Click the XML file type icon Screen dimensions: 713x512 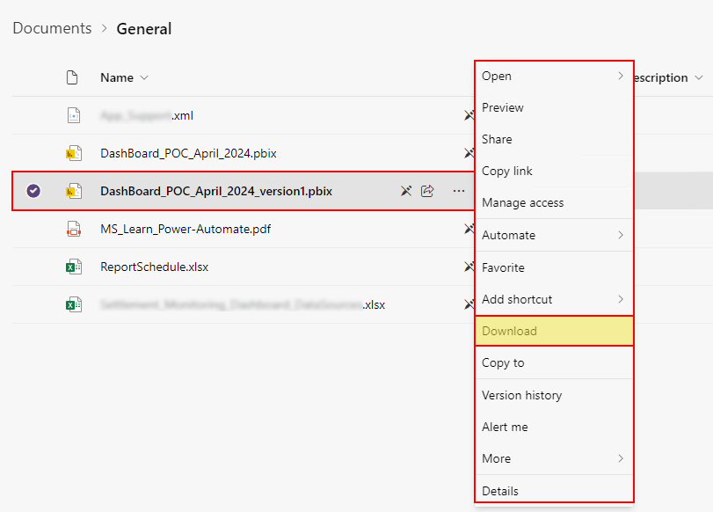click(74, 115)
